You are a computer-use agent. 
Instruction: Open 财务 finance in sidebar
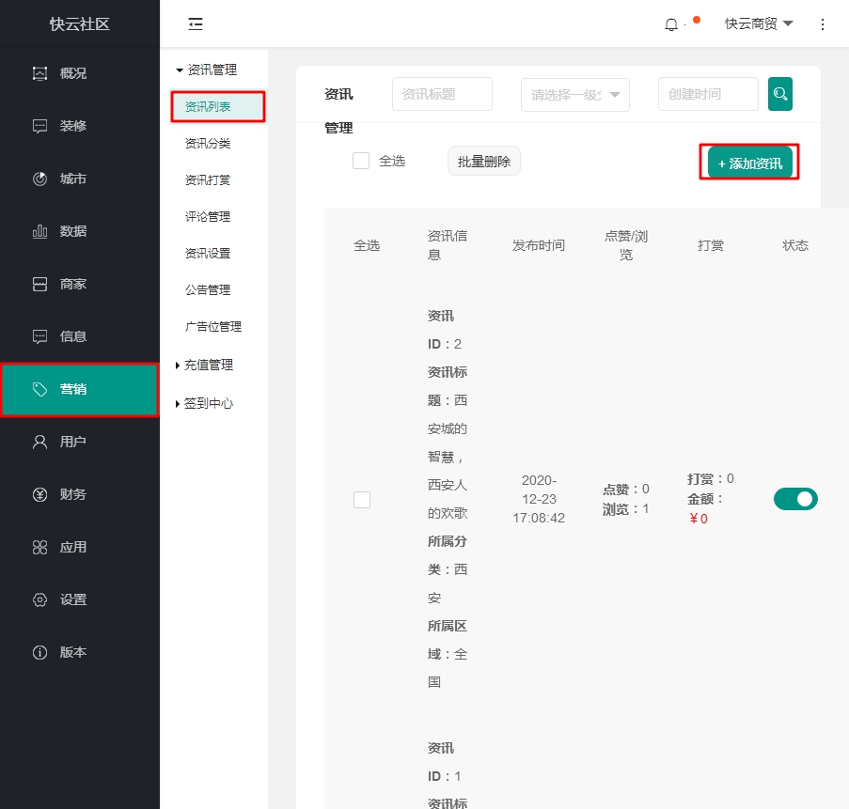[x=72, y=494]
